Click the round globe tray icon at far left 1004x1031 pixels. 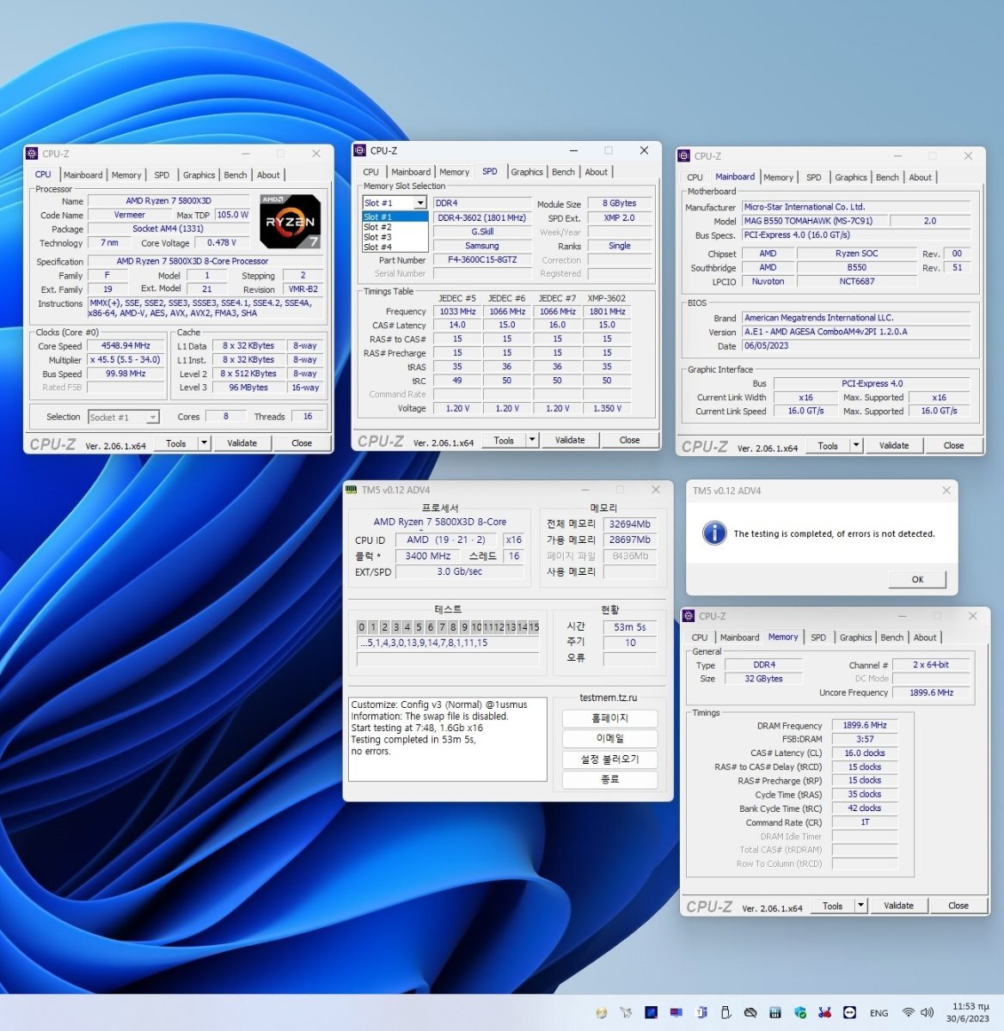[x=601, y=1013]
